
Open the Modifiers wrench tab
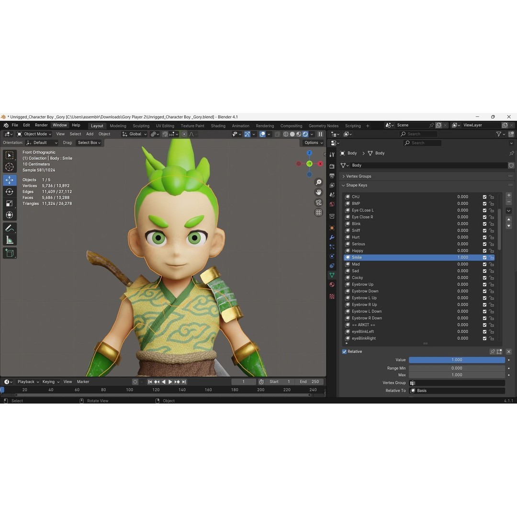[332, 237]
